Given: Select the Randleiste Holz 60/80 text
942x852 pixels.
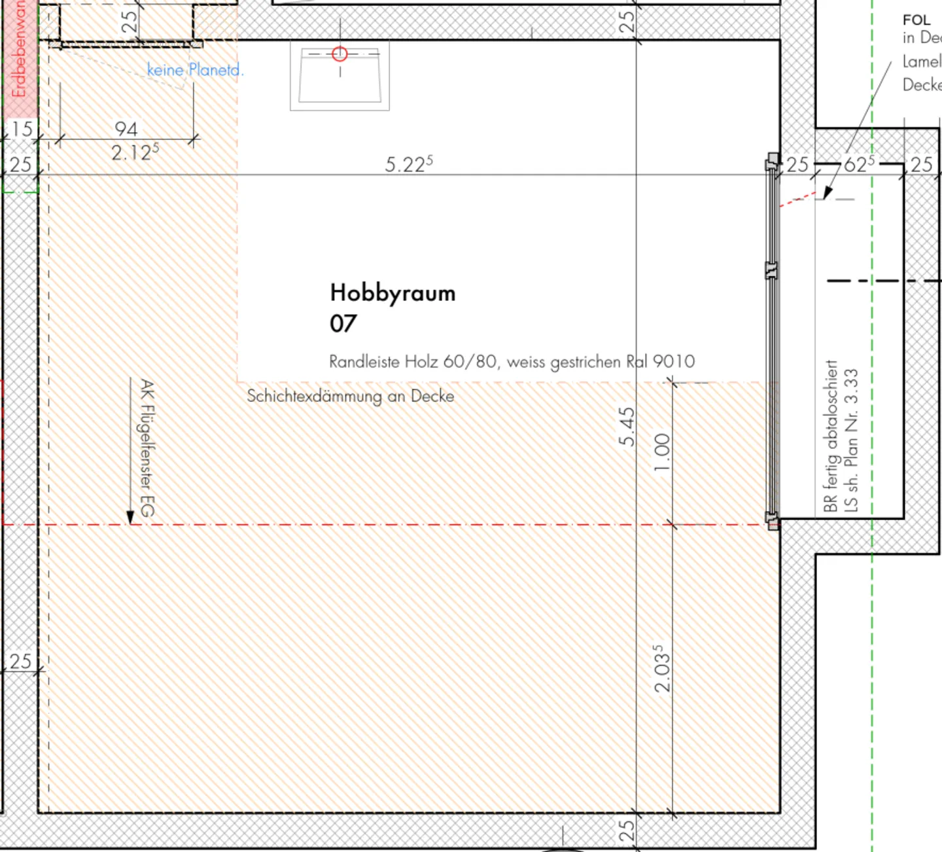Looking at the screenshot, I should (x=511, y=361).
